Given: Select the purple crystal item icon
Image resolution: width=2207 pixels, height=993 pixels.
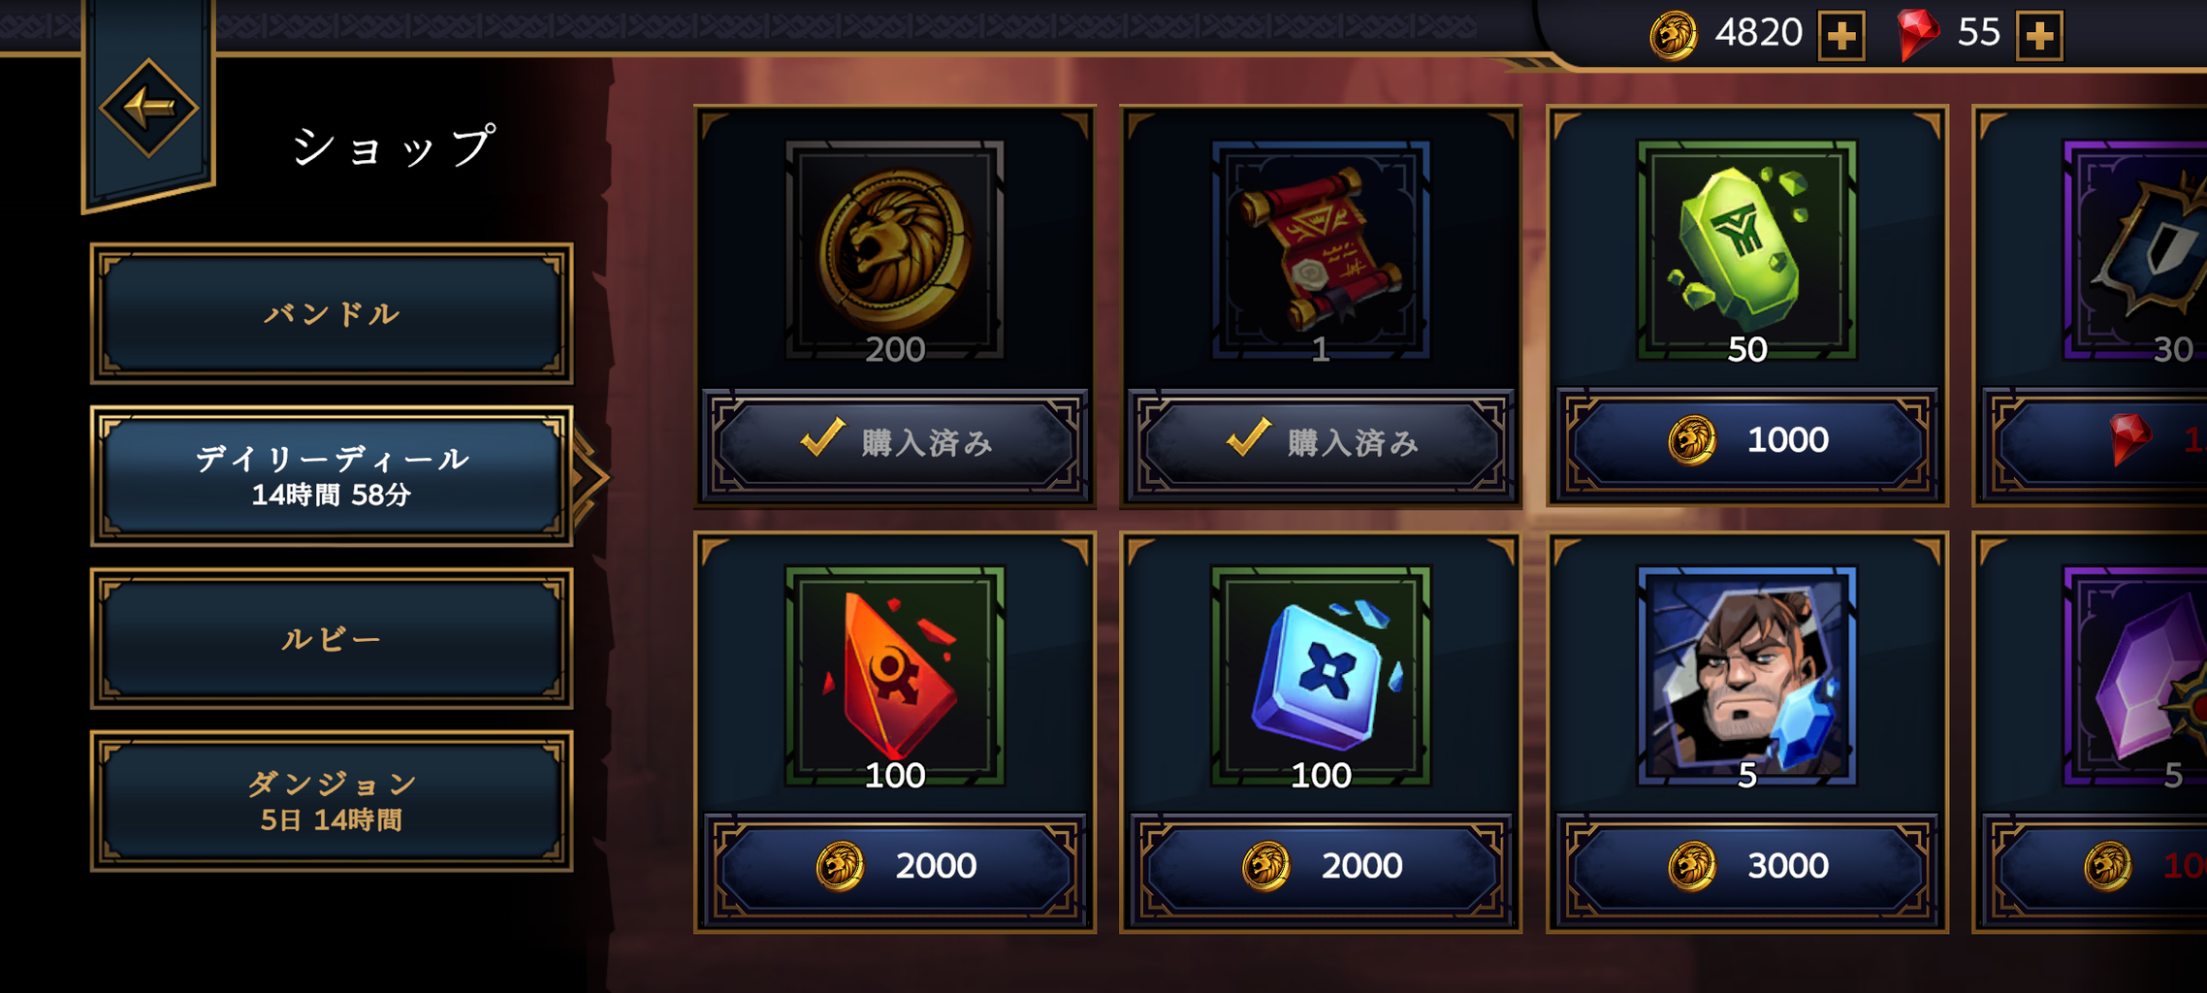Looking at the screenshot, I should 2135,676.
